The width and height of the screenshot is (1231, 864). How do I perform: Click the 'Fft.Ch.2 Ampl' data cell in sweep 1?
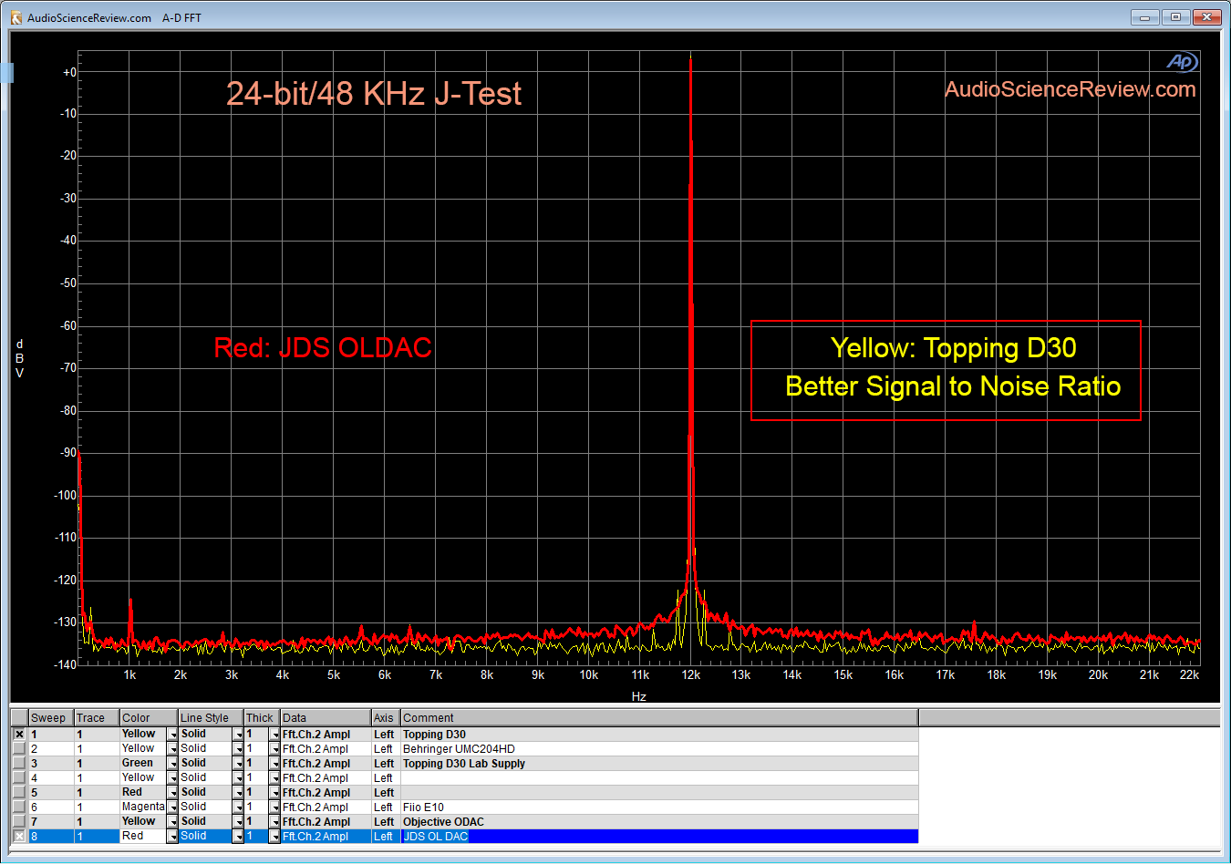point(326,734)
